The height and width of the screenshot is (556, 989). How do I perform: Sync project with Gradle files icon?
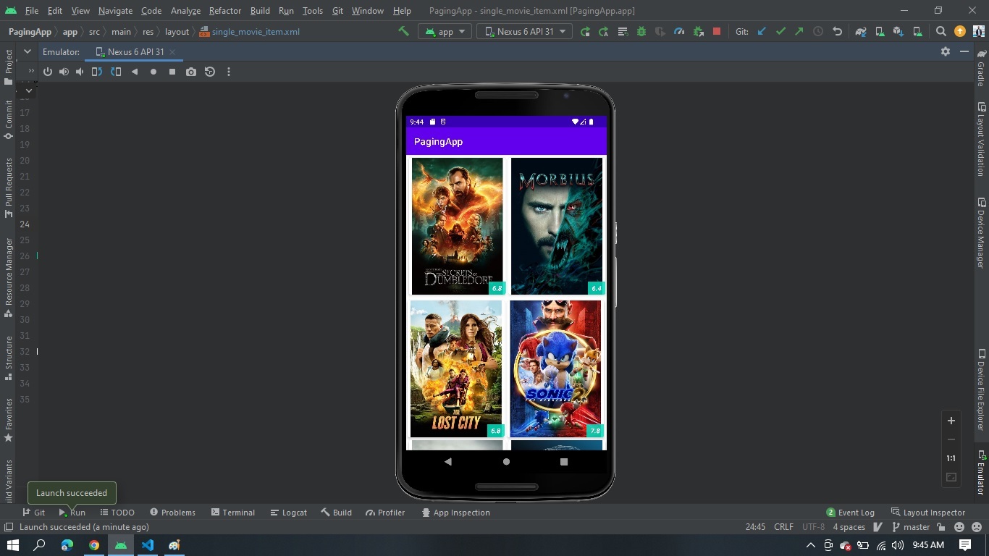(860, 31)
